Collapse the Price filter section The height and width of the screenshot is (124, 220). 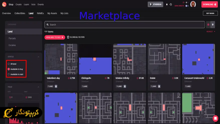point(38,87)
